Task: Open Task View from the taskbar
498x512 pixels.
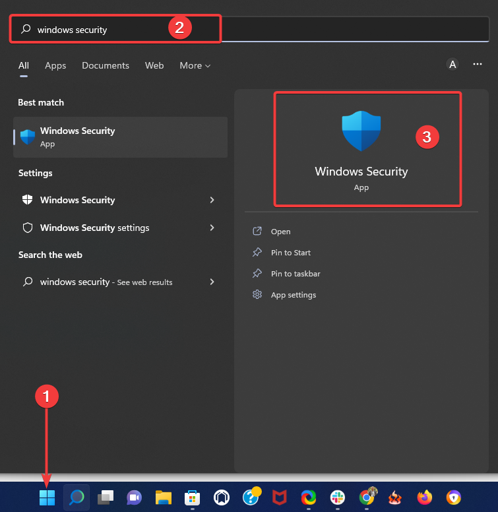Action: pos(106,497)
